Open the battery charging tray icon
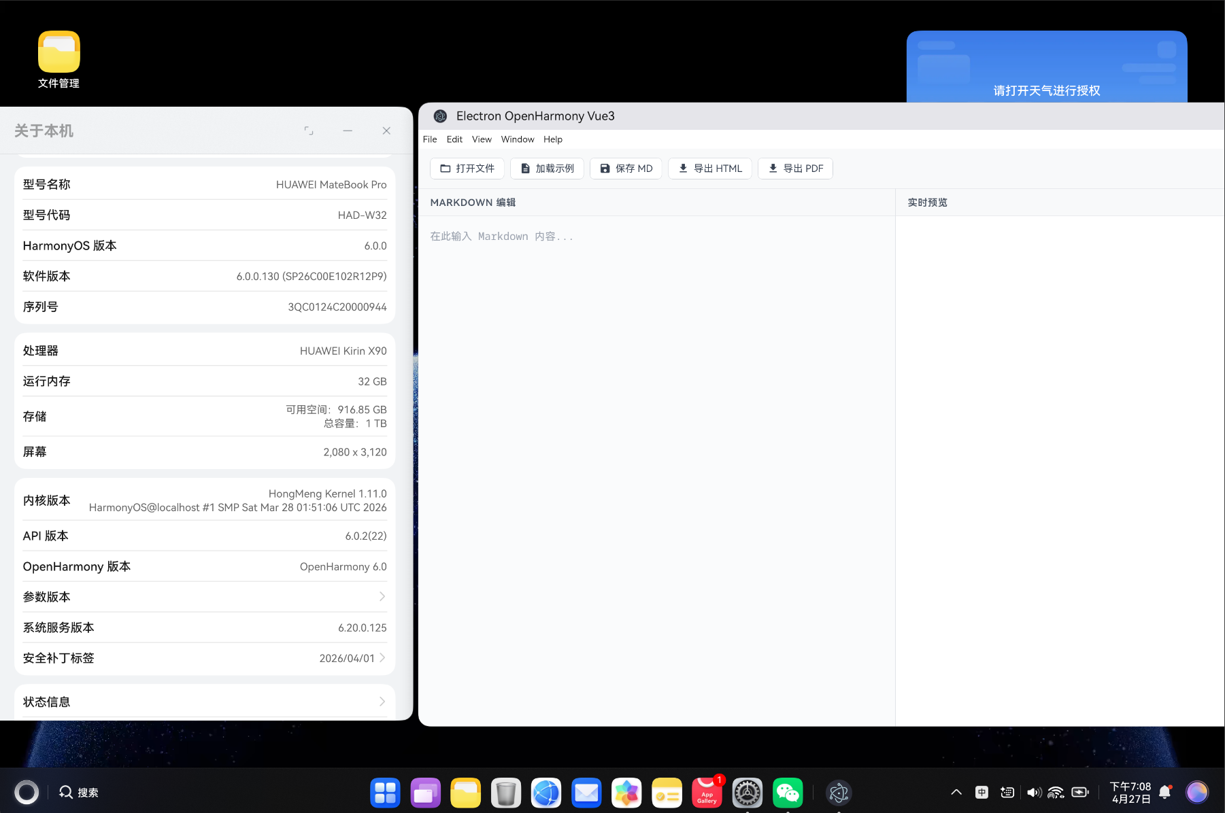 click(x=1080, y=792)
